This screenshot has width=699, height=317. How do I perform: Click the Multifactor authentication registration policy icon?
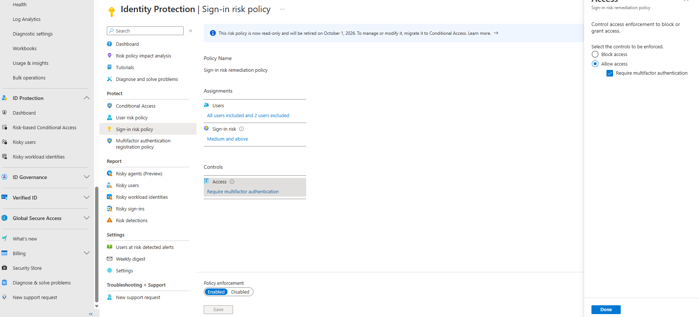(109, 141)
